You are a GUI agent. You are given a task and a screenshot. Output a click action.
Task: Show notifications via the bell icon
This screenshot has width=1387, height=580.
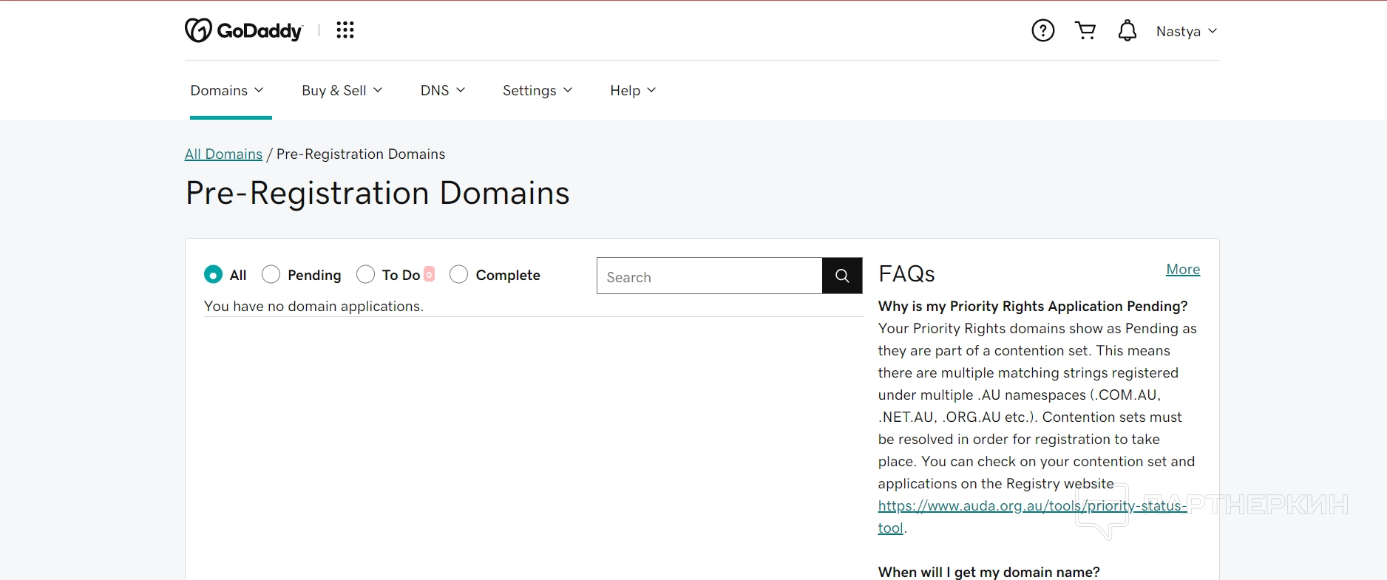tap(1127, 31)
